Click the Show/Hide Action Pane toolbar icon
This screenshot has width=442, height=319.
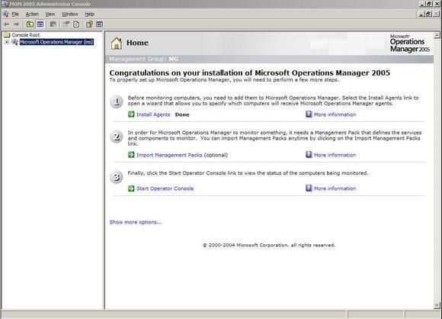(100, 24)
